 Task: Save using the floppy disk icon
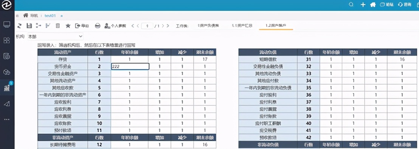click(x=29, y=26)
